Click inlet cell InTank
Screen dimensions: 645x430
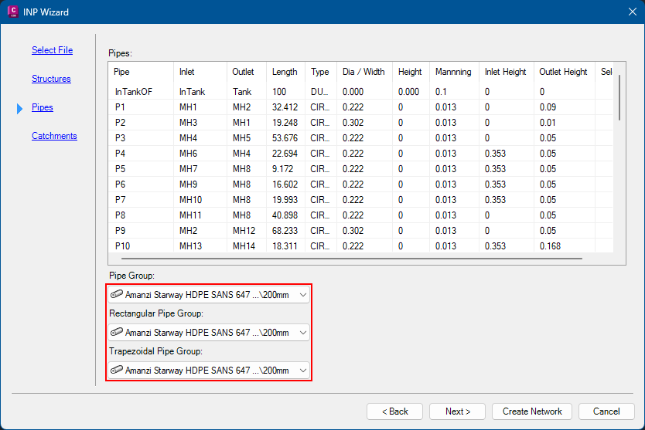(x=192, y=92)
